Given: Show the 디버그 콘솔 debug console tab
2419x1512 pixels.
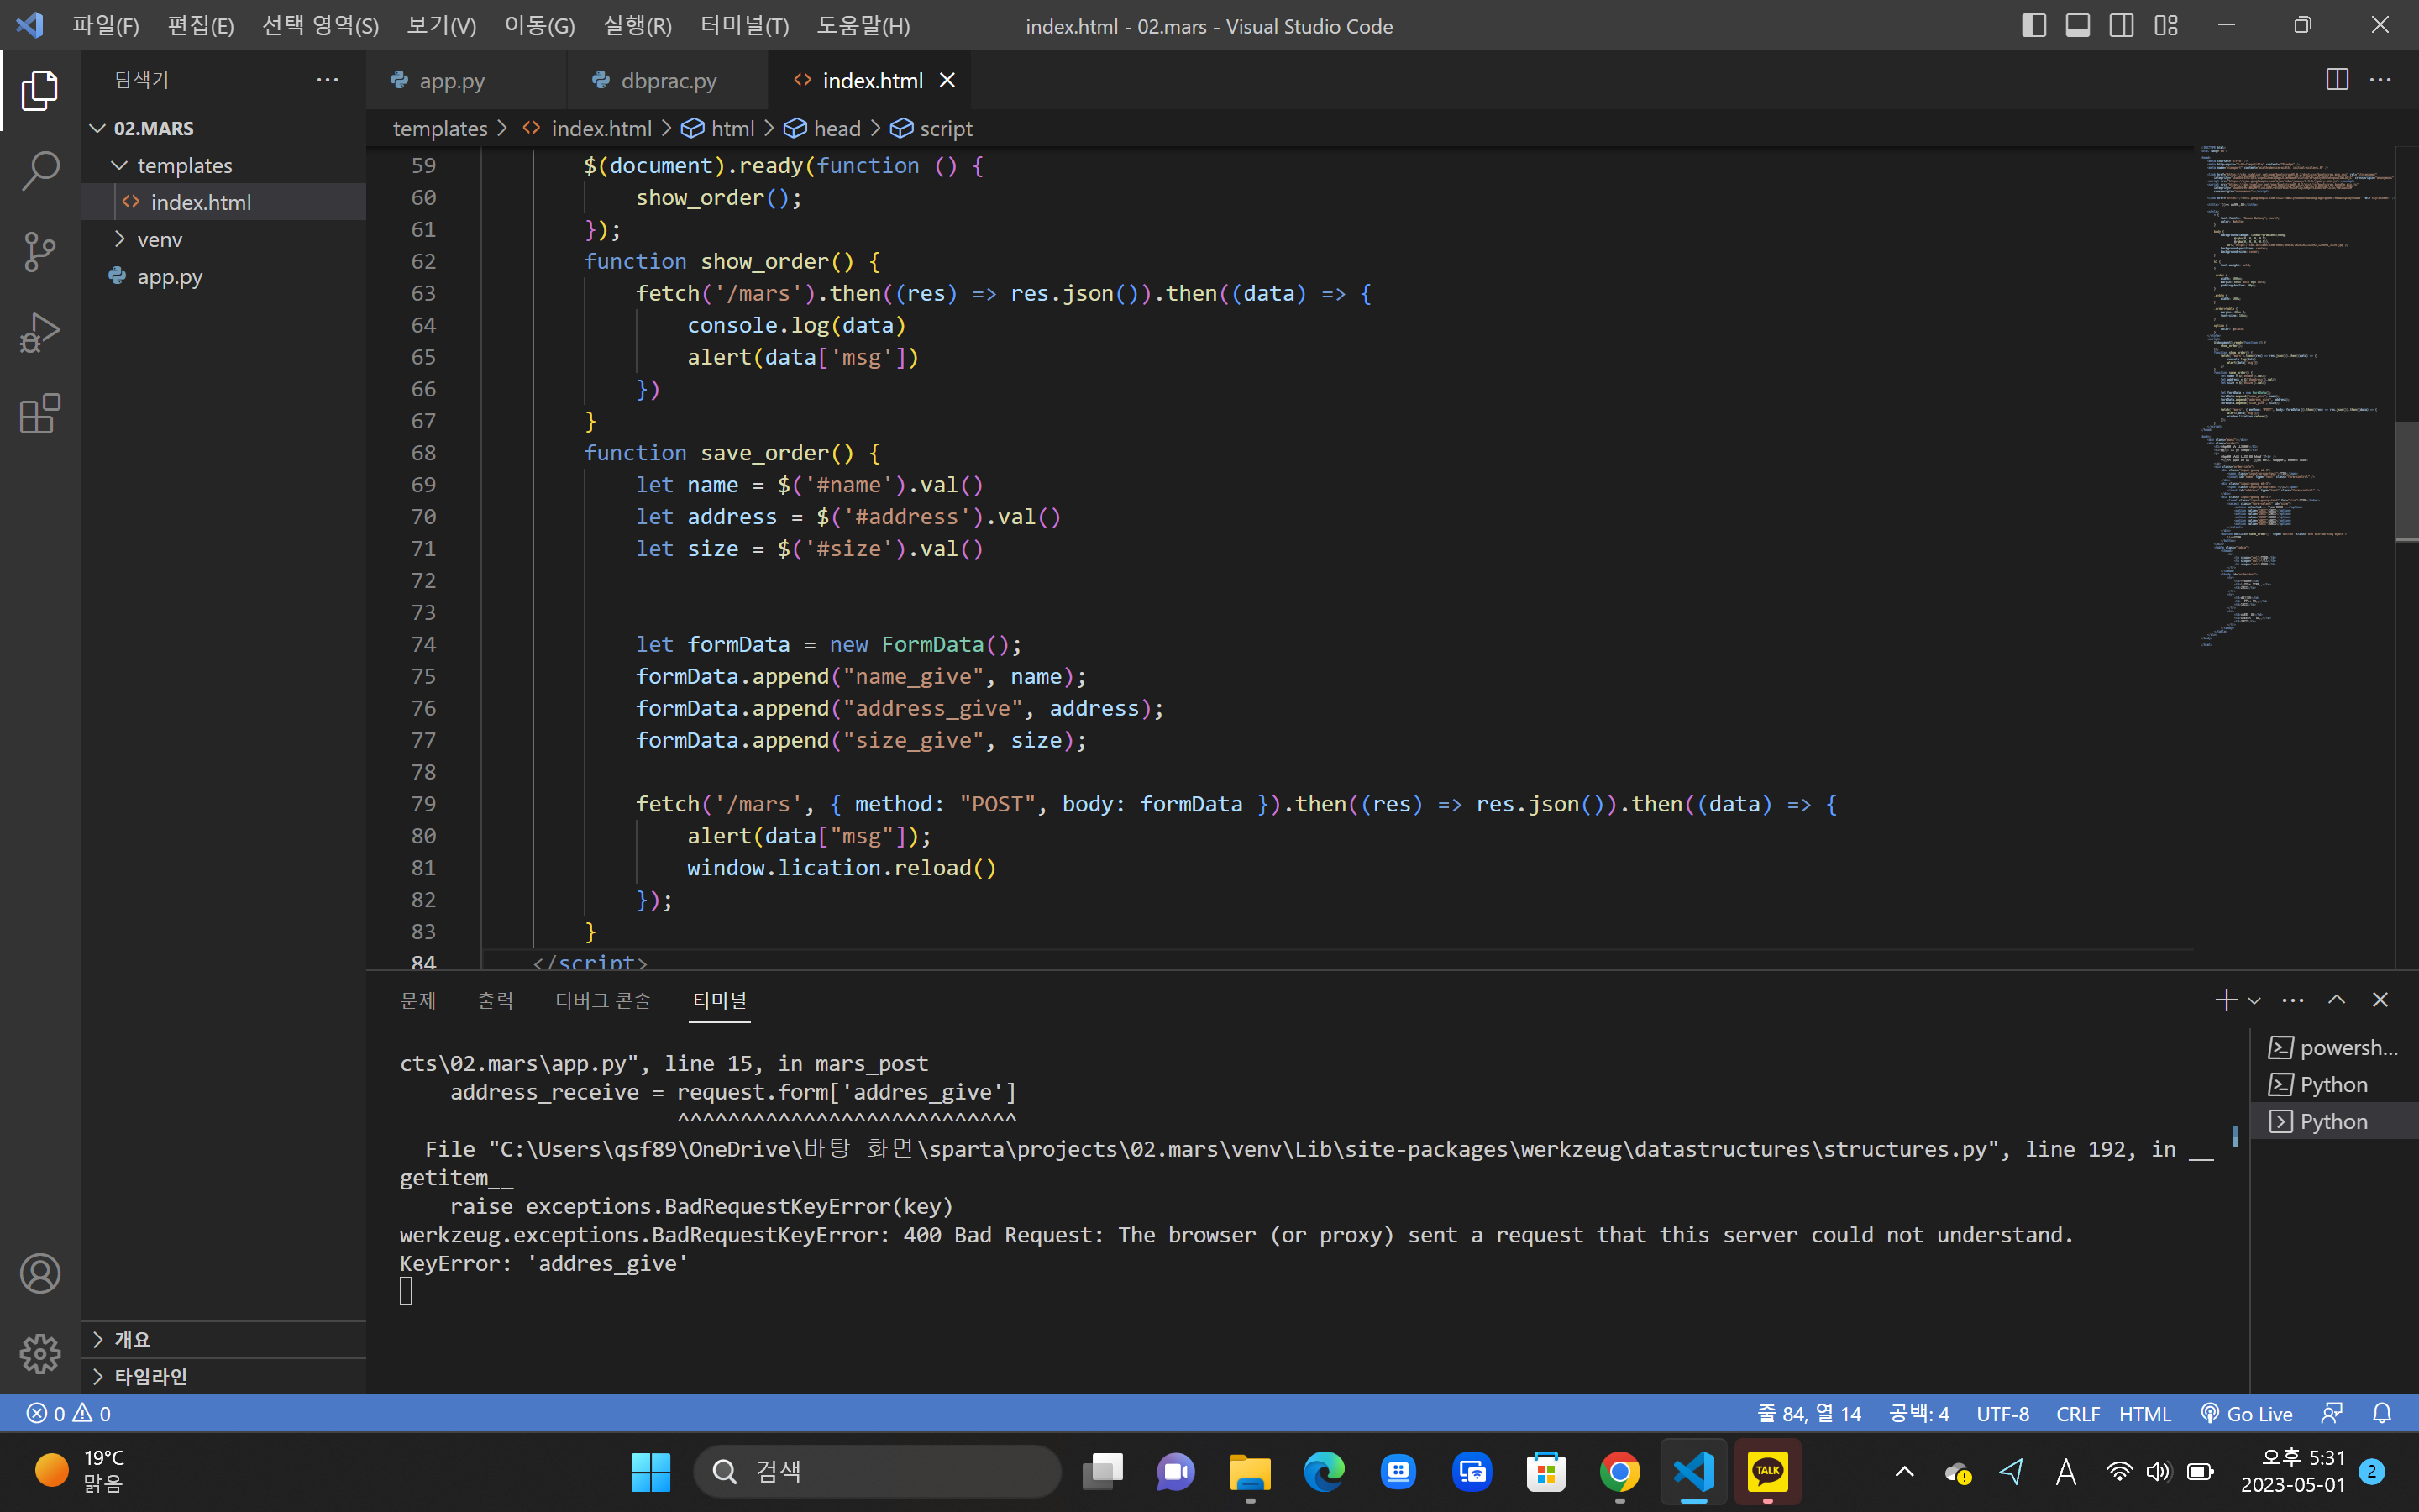Looking at the screenshot, I should pos(603,1000).
